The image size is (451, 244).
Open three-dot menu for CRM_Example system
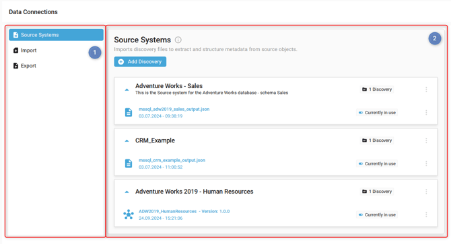point(426,140)
